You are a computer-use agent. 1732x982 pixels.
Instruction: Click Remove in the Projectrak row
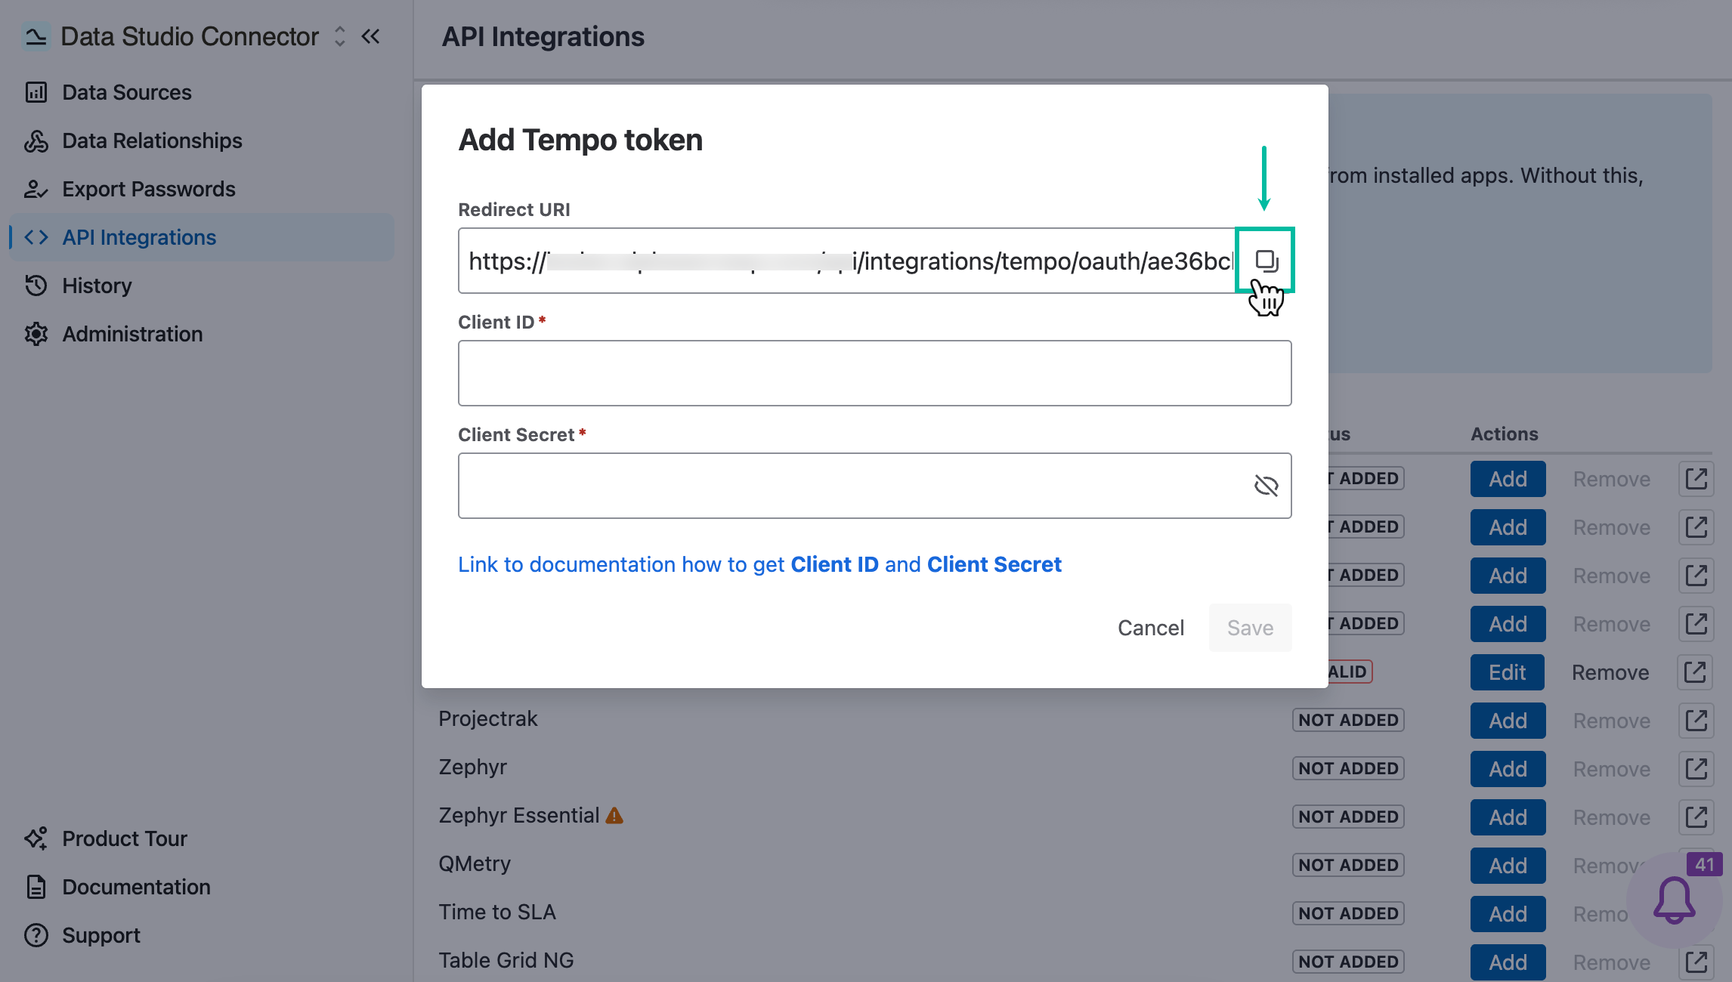(x=1612, y=721)
